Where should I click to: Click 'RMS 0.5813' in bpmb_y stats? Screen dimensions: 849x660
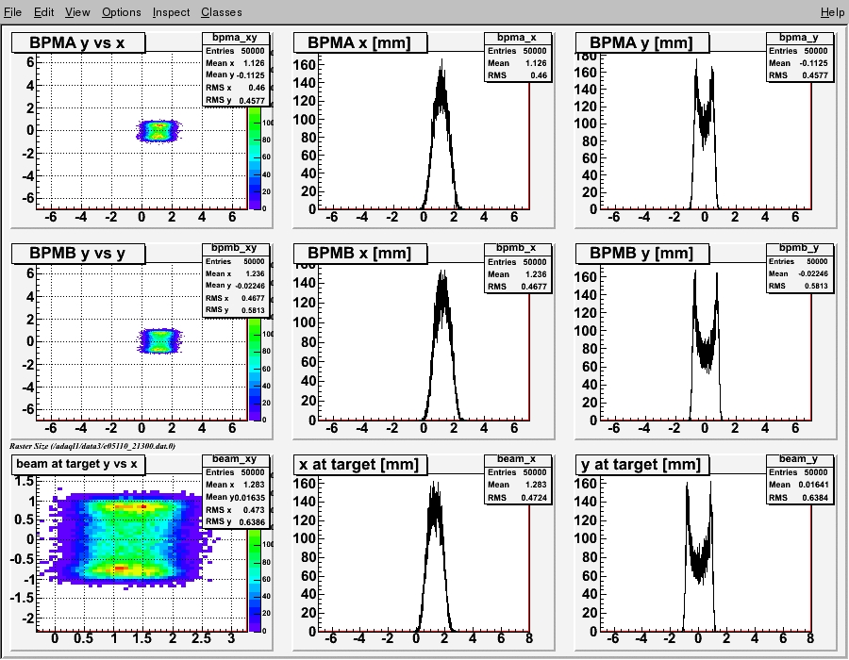pyautogui.click(x=798, y=286)
